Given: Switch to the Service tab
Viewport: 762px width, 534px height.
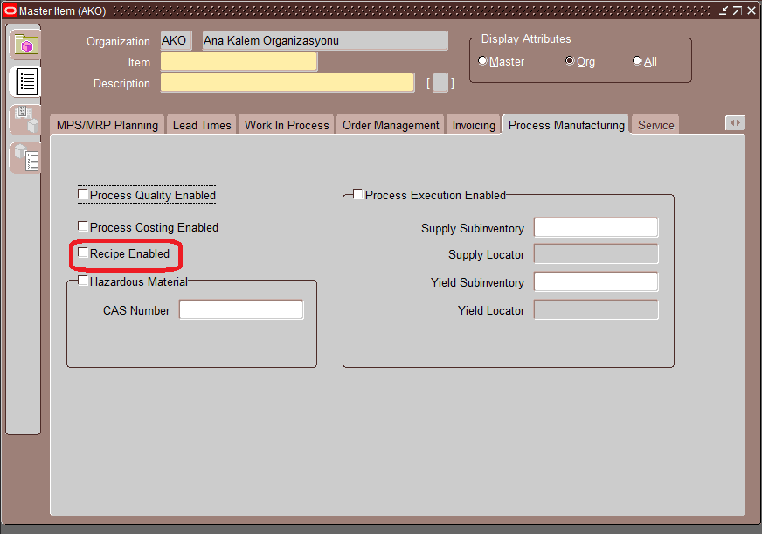Looking at the screenshot, I should click(x=655, y=124).
